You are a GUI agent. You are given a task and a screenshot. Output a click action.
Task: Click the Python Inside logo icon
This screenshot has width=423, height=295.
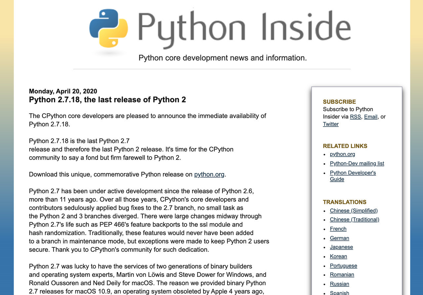click(x=108, y=28)
